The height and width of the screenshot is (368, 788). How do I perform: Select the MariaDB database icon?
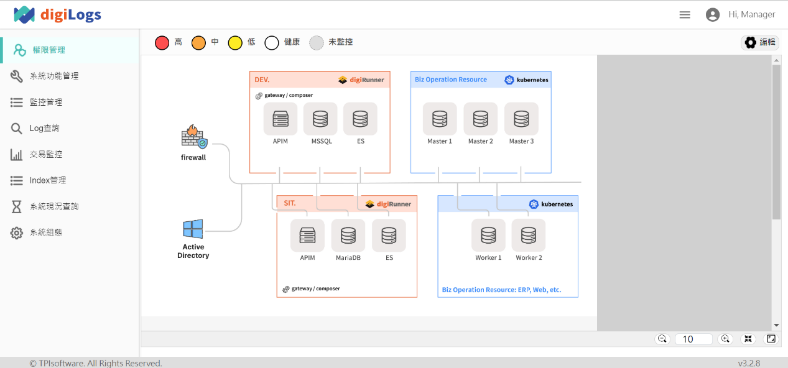pos(348,236)
